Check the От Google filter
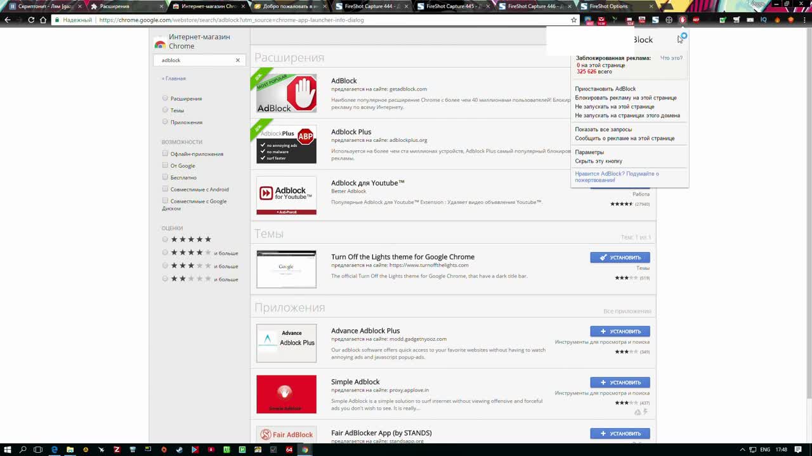Image resolution: width=812 pixels, height=456 pixels. [165, 165]
